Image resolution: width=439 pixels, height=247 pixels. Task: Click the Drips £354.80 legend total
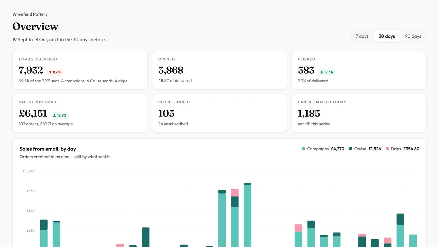(x=411, y=149)
